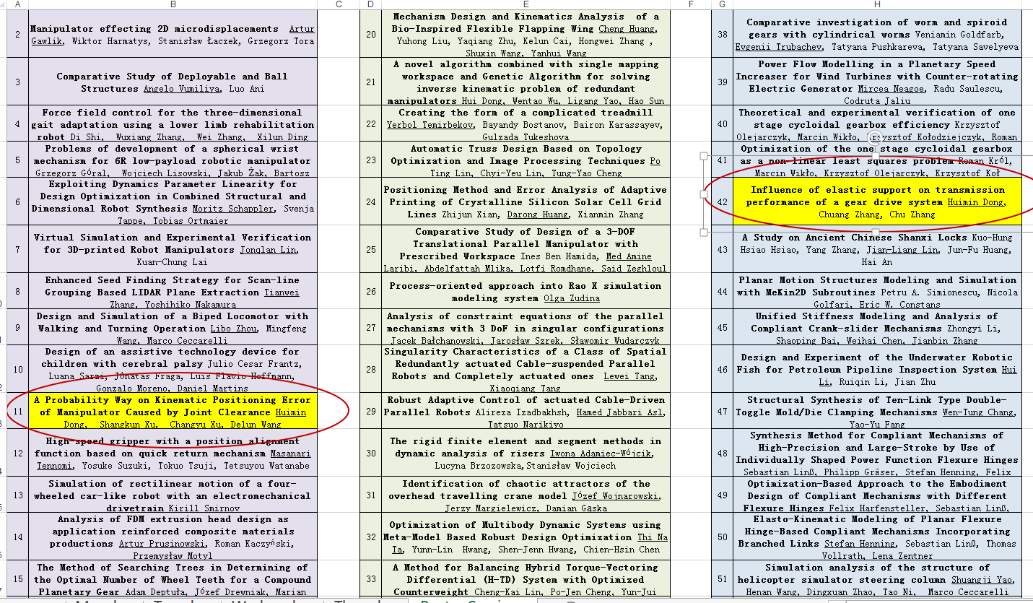
Task: Click 'Analysis of FDM extrusion head design' cell
Action: 173,537
